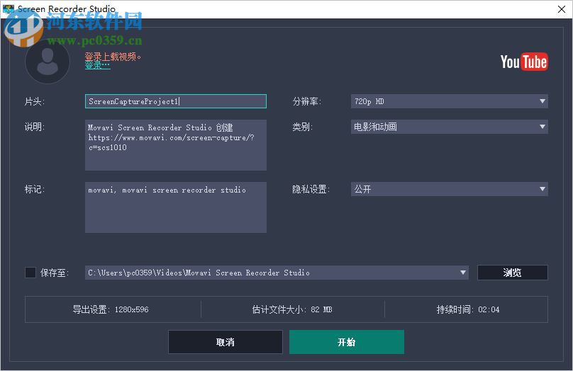Expand the save path folder dropdown

(462, 273)
